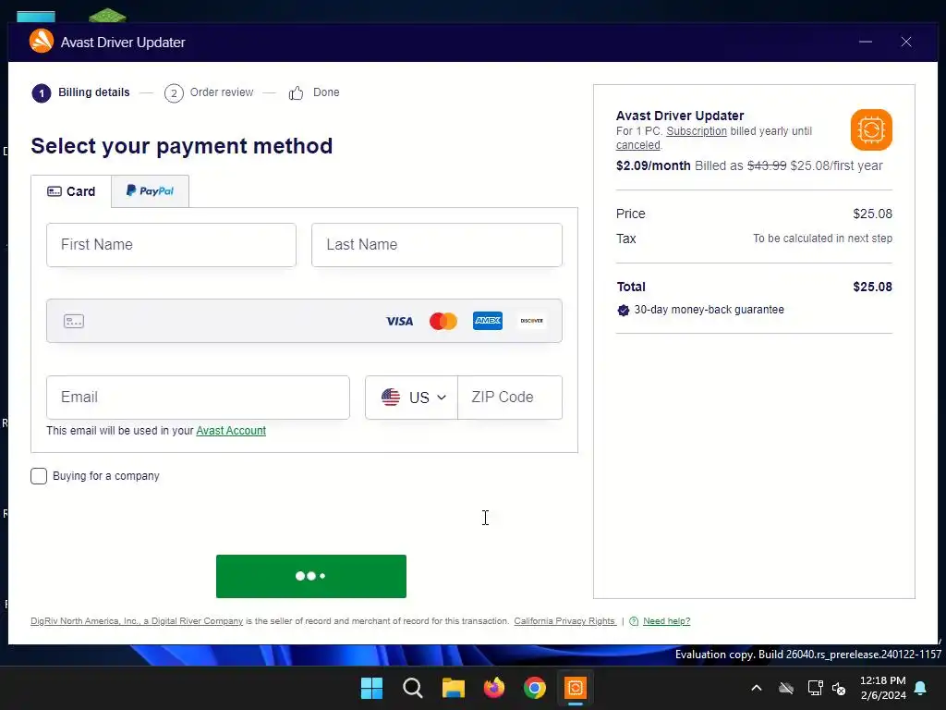Click the US flag icon
This screenshot has height=710, width=946.
391,398
